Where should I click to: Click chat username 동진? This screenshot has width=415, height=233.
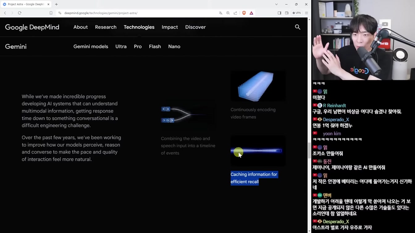(x=327, y=161)
